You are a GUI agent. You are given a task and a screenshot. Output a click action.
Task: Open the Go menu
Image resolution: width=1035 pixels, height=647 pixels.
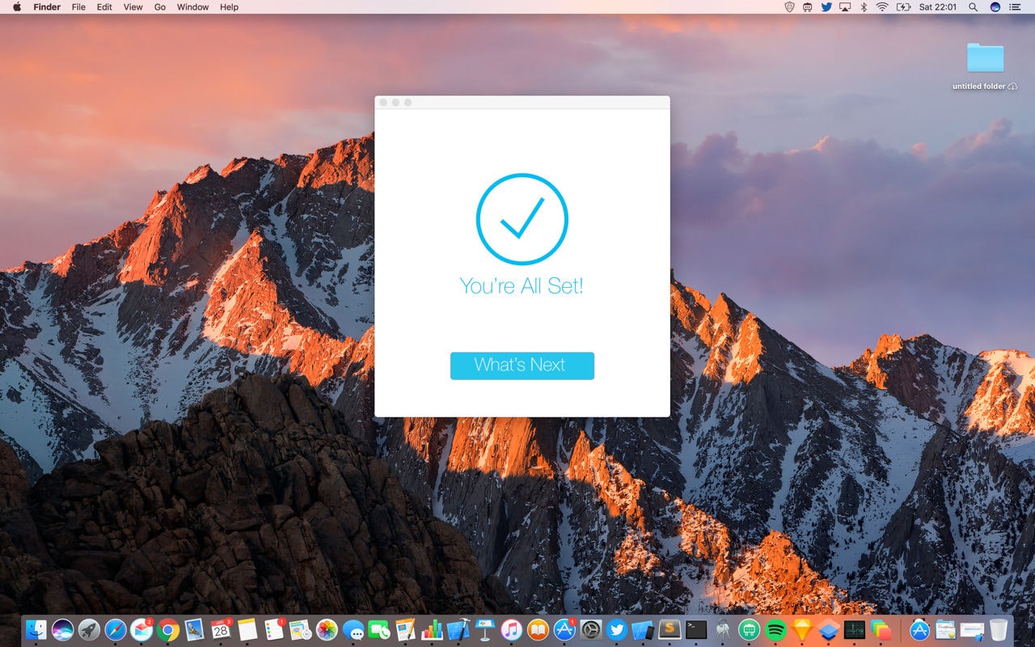pos(159,6)
